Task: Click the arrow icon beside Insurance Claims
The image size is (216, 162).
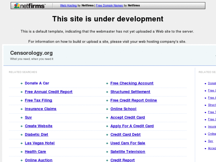Action: click(x=21, y=109)
